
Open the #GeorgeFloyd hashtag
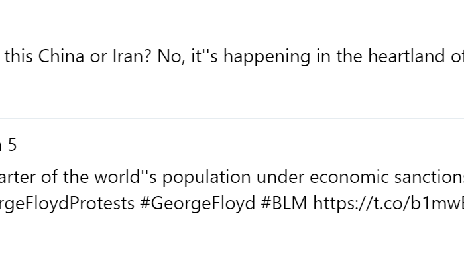198,203
